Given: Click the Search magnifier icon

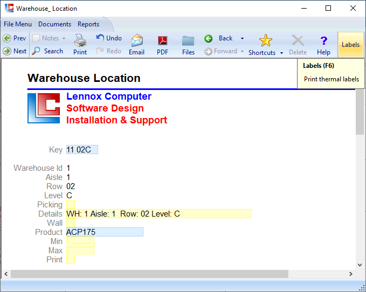Looking at the screenshot, I should click(x=36, y=51).
